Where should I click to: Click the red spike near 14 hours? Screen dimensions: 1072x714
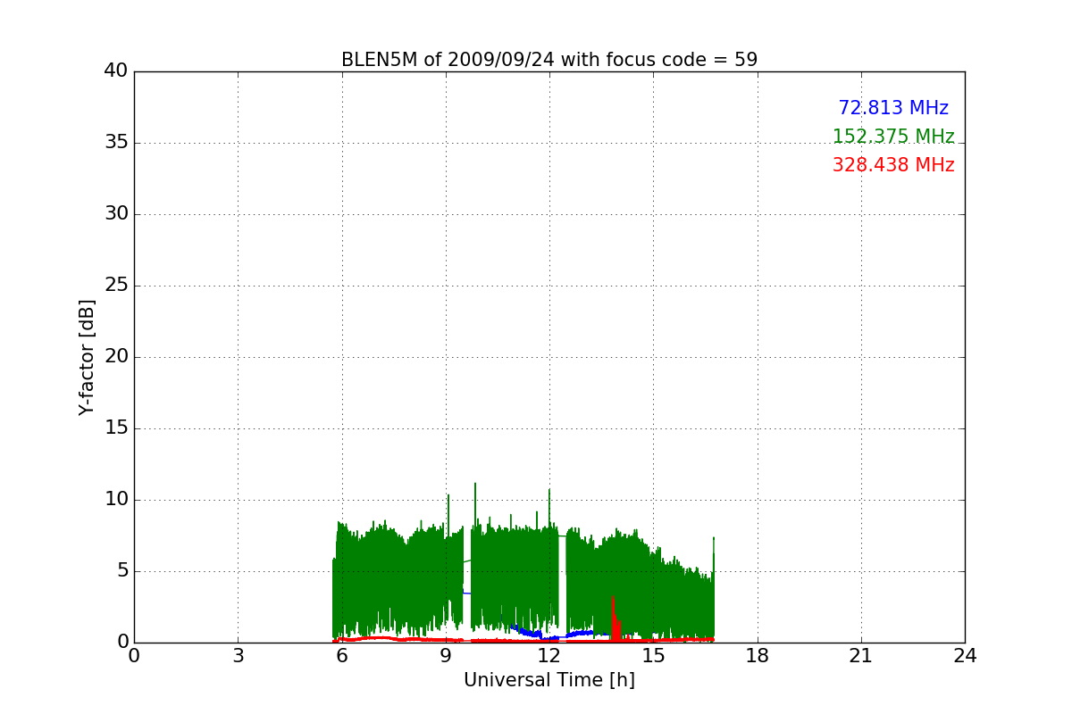[616, 619]
